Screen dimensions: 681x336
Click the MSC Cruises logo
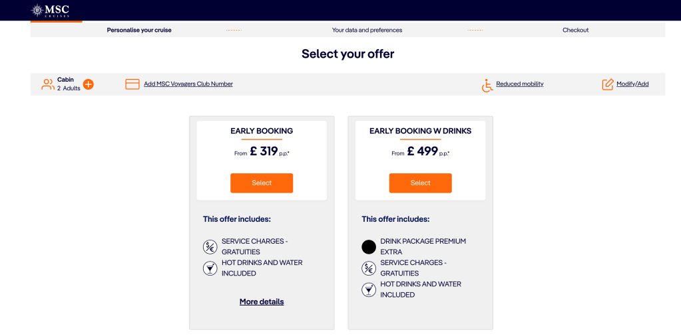50,10
